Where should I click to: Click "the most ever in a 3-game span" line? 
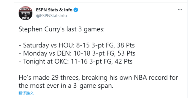(66, 86)
